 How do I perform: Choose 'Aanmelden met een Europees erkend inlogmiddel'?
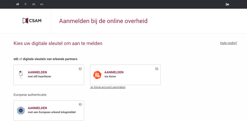tap(49, 111)
